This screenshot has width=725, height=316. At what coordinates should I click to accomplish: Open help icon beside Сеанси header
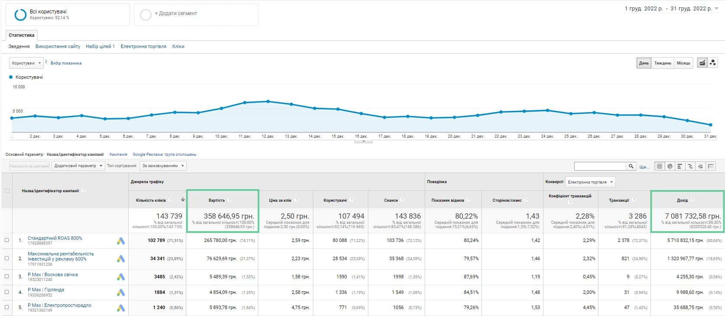(x=402, y=200)
